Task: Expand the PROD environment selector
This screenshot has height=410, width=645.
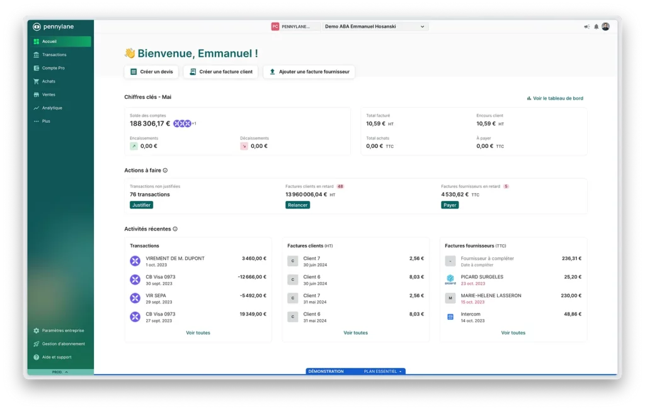Action: click(60, 372)
